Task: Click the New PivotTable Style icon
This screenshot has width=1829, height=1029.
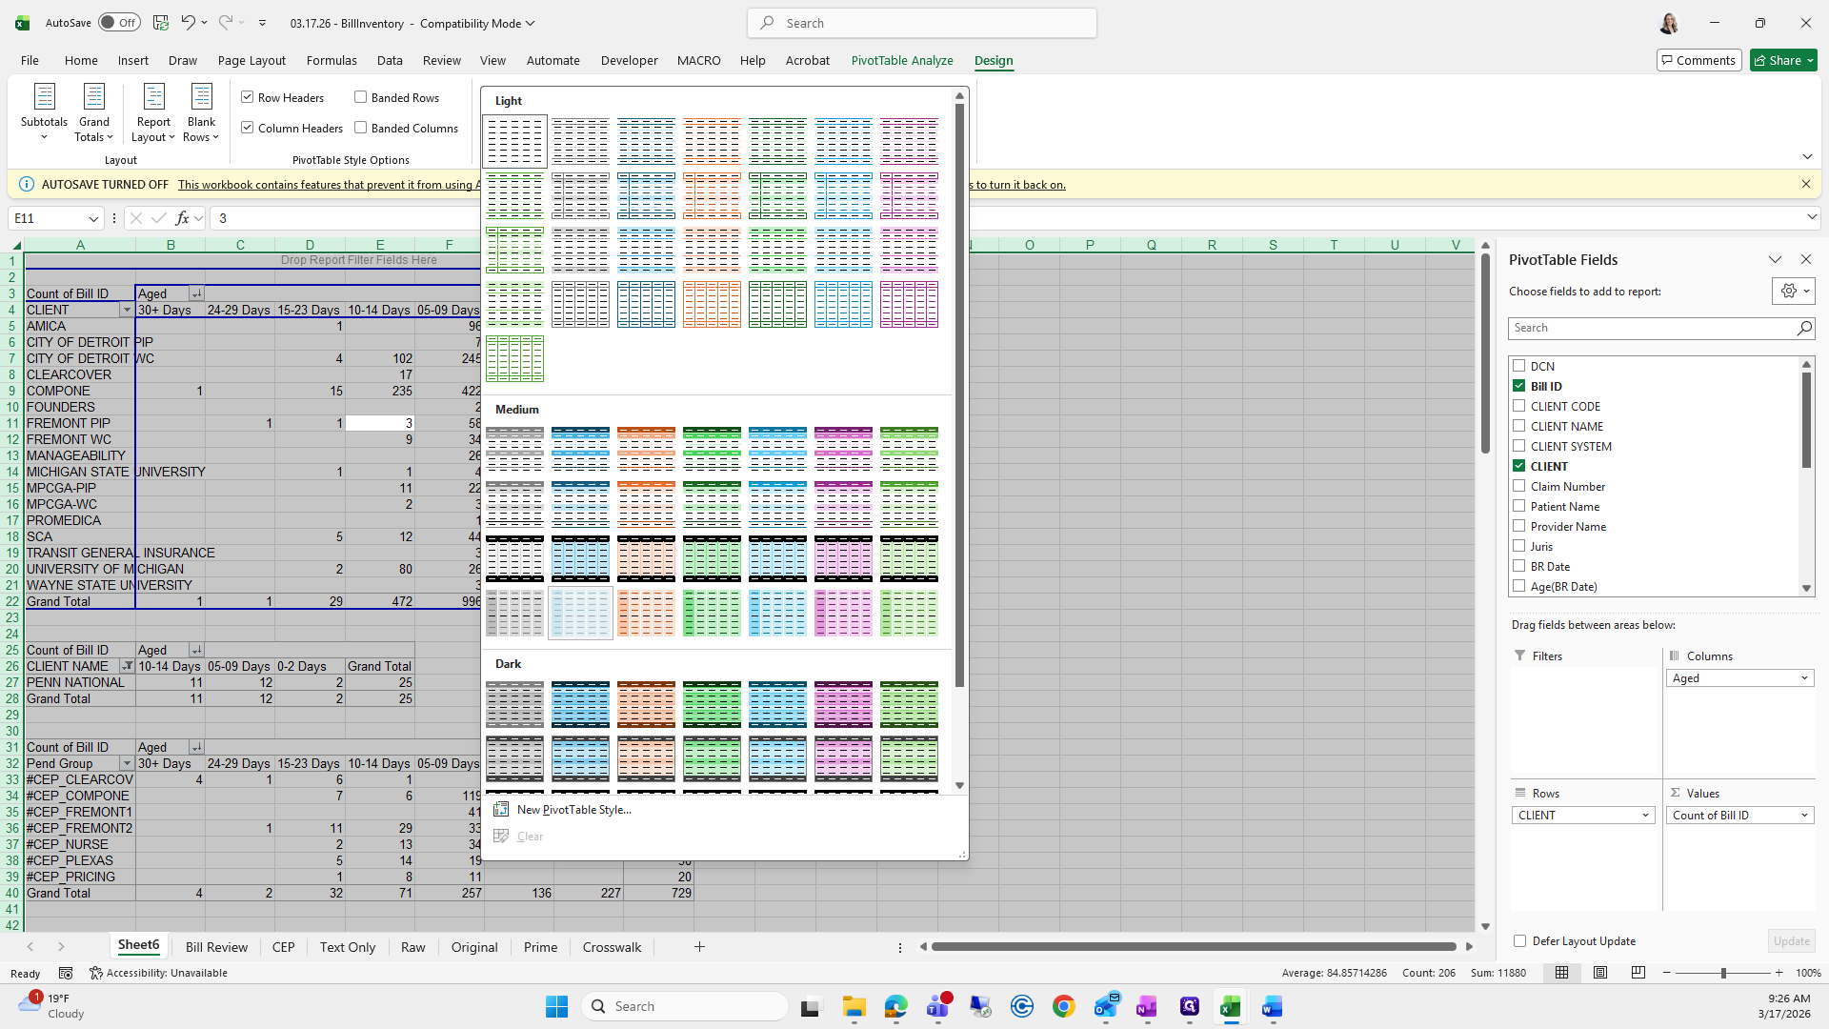Action: tap(501, 810)
